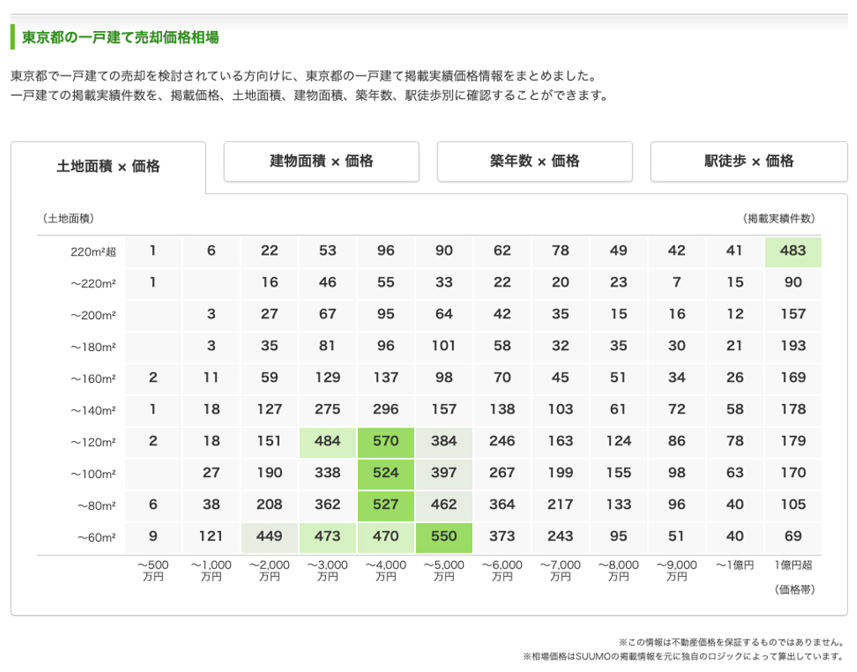Screen dimensions: 857x672
Task: Click the cell showing 524 listings
Action: [x=386, y=473]
